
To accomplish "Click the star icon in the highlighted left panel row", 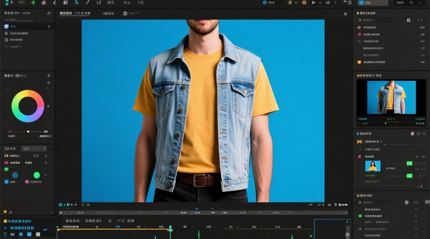I will (49, 26).
